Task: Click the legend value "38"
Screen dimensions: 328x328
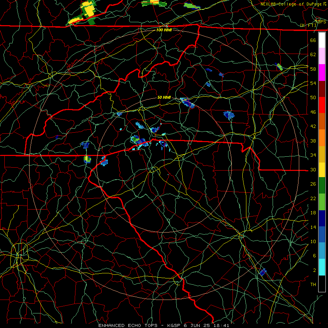Action: (x=313, y=141)
